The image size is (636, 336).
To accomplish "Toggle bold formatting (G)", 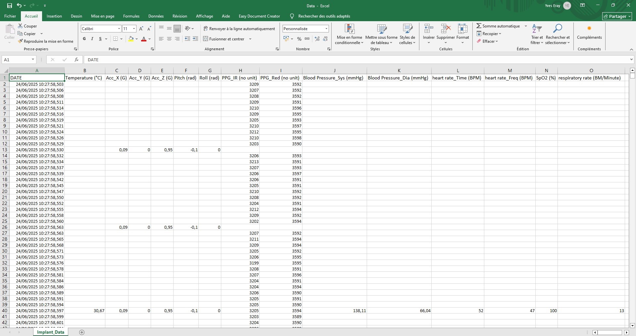I will pyautogui.click(x=84, y=39).
